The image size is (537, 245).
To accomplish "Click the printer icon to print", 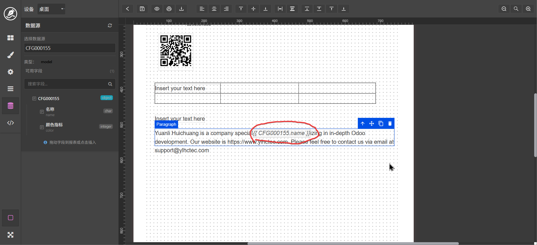I will coord(169,9).
